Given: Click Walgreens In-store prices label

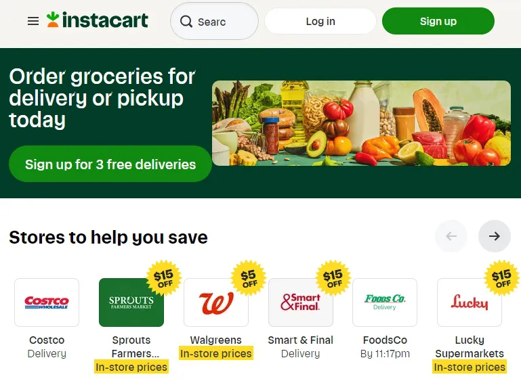Looking at the screenshot, I should (216, 353).
